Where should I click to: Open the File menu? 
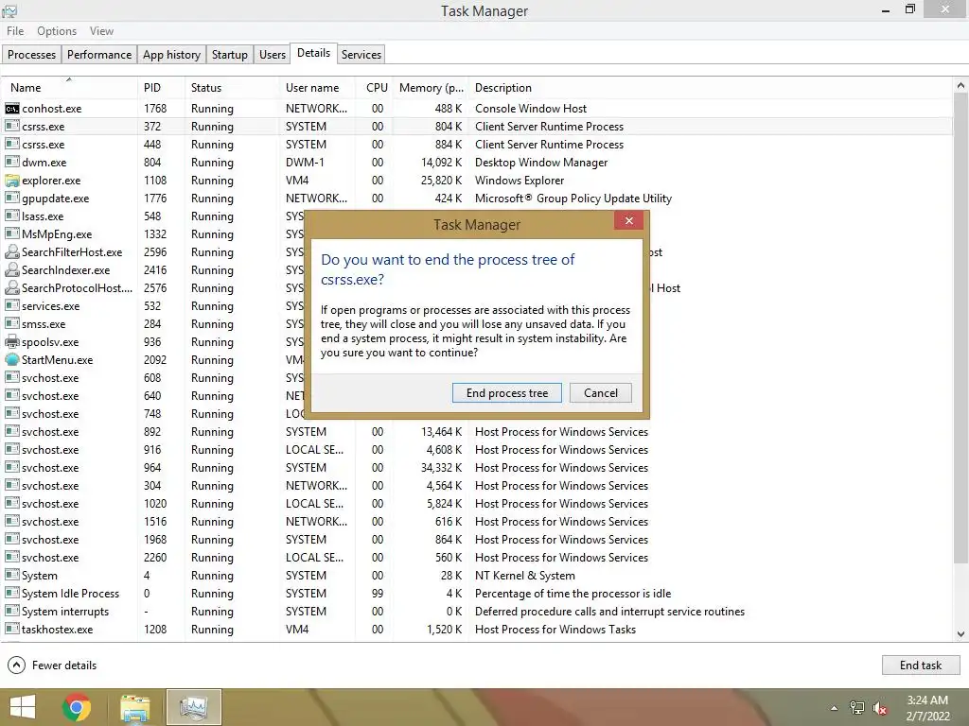click(15, 31)
